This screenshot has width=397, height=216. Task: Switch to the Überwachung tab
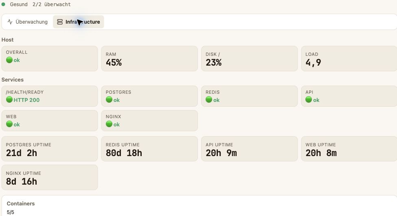tap(27, 22)
